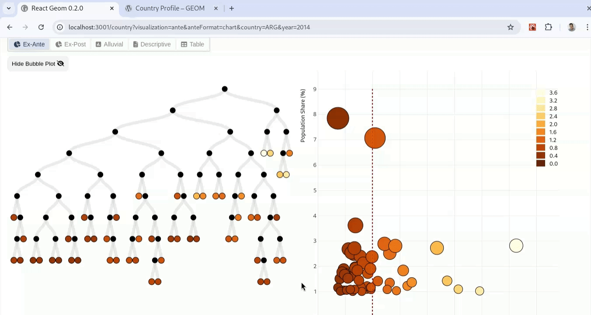Expand the tab search dropdown arrow
591x315 pixels.
click(x=9, y=8)
